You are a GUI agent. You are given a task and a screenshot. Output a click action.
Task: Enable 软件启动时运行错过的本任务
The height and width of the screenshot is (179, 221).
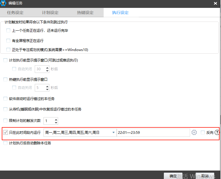(5, 99)
